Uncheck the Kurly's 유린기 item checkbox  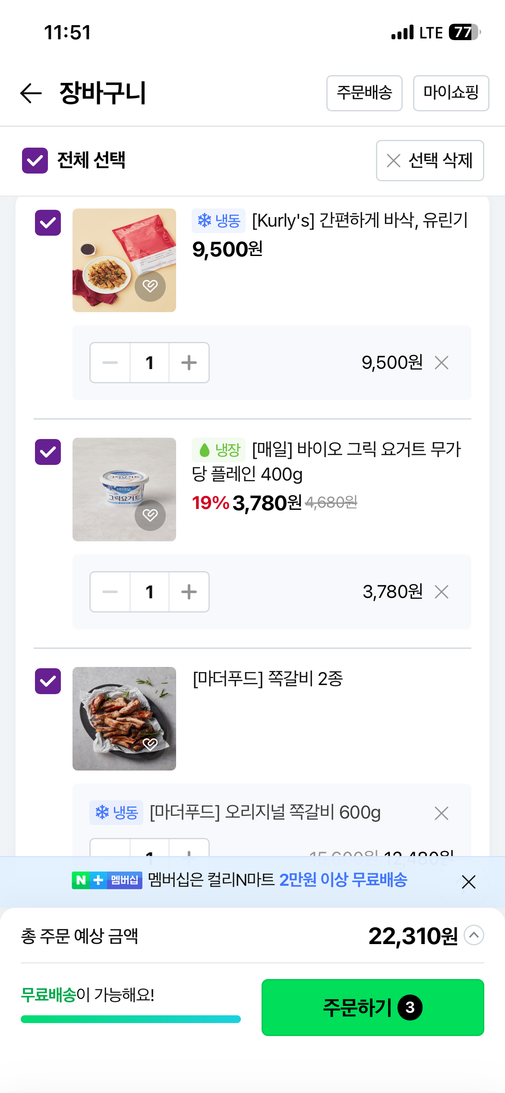48,223
